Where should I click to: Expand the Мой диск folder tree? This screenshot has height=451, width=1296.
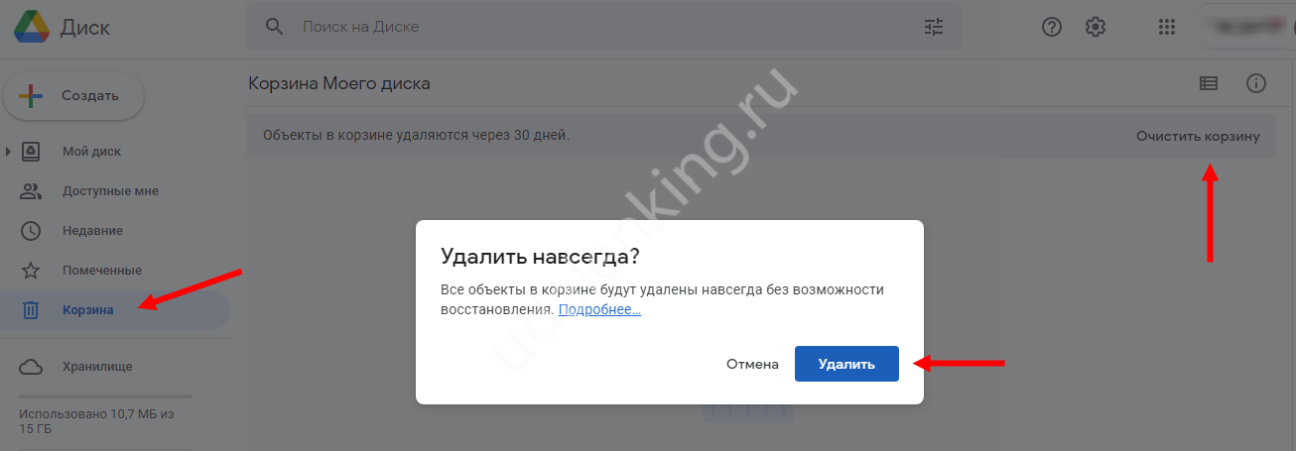click(9, 152)
